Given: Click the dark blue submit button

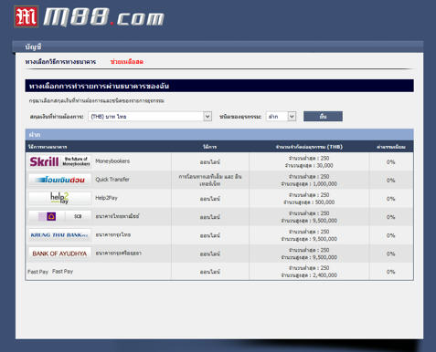Looking at the screenshot, I should click(x=323, y=117).
